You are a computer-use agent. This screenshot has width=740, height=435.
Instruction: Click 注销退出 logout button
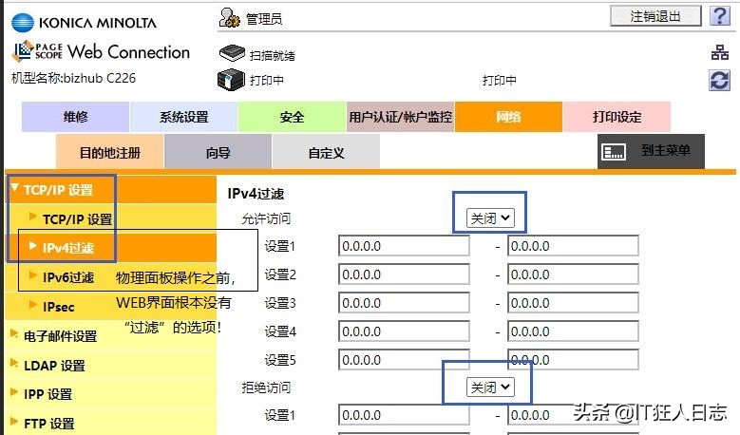click(655, 16)
